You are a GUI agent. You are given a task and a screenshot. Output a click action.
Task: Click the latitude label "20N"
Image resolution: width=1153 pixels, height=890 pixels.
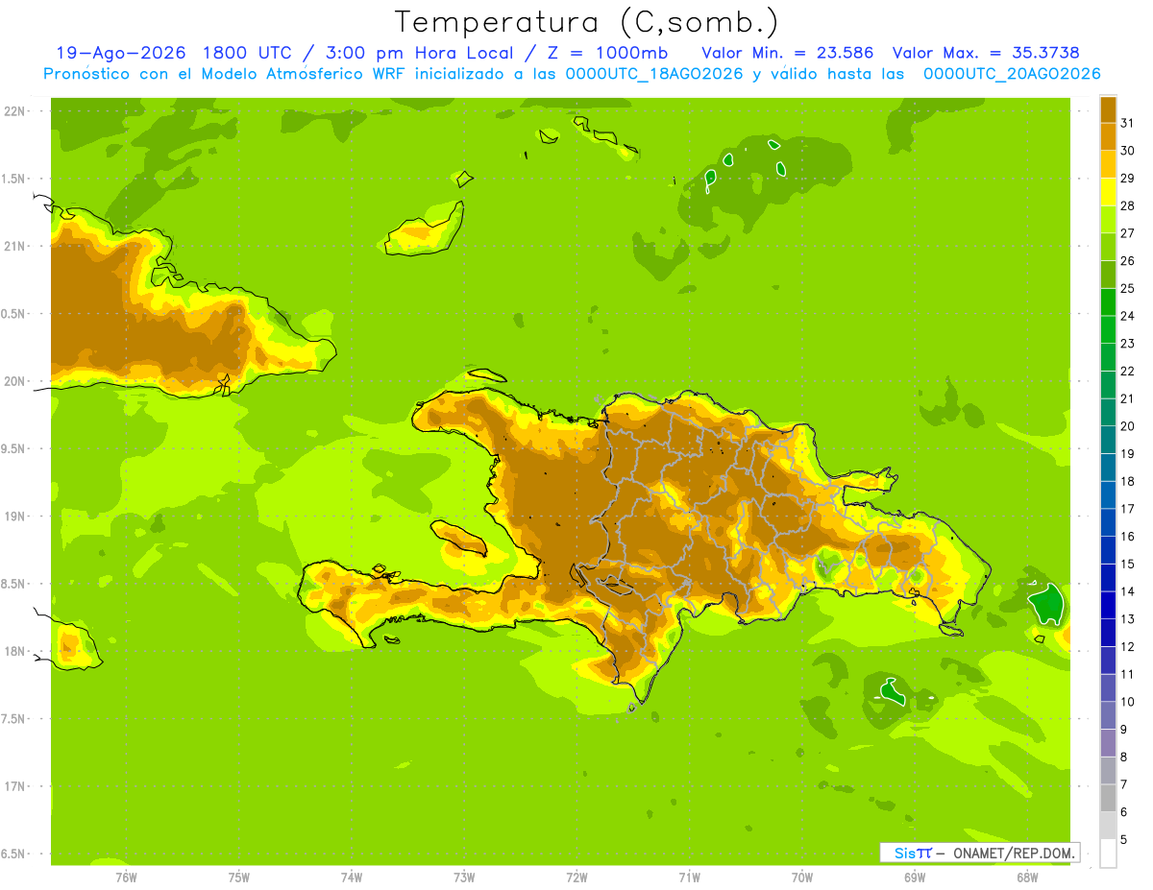[13, 381]
